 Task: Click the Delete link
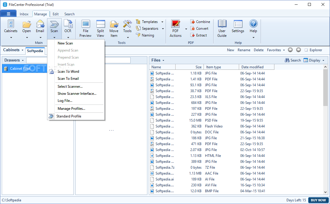click(x=259, y=50)
